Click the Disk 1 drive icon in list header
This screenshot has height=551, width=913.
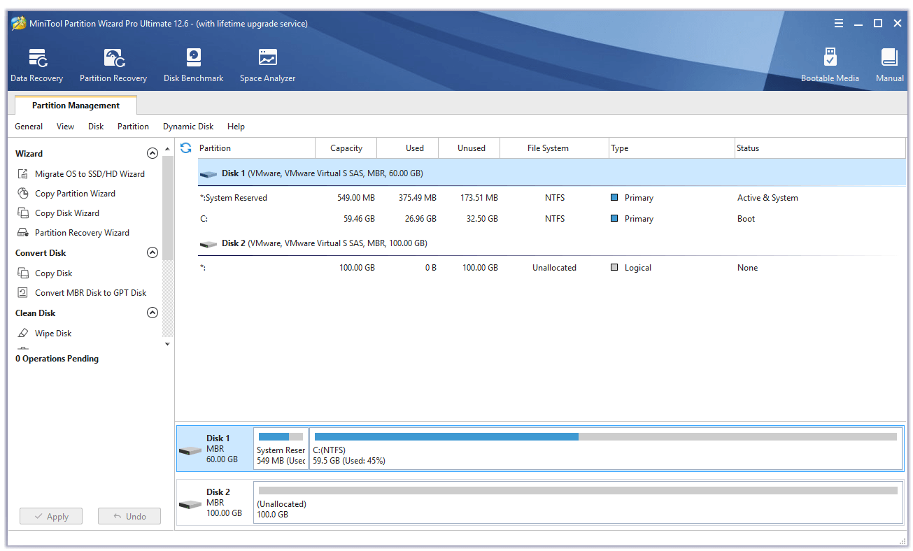208,173
